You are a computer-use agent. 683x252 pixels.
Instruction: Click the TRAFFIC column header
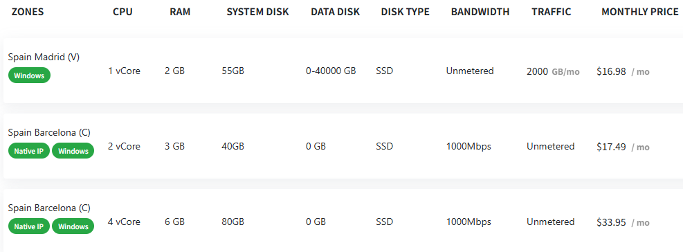click(551, 12)
